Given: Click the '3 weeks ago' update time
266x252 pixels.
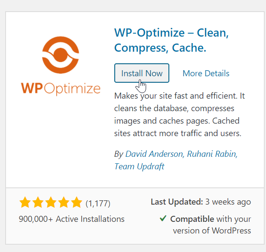Looking at the screenshot, I should pyautogui.click(x=228, y=202).
